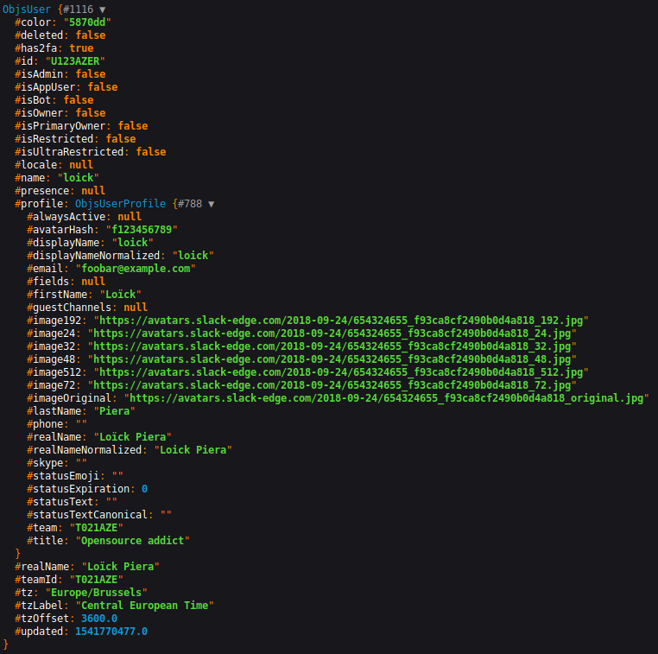Click the #phone empty string line

point(57,424)
